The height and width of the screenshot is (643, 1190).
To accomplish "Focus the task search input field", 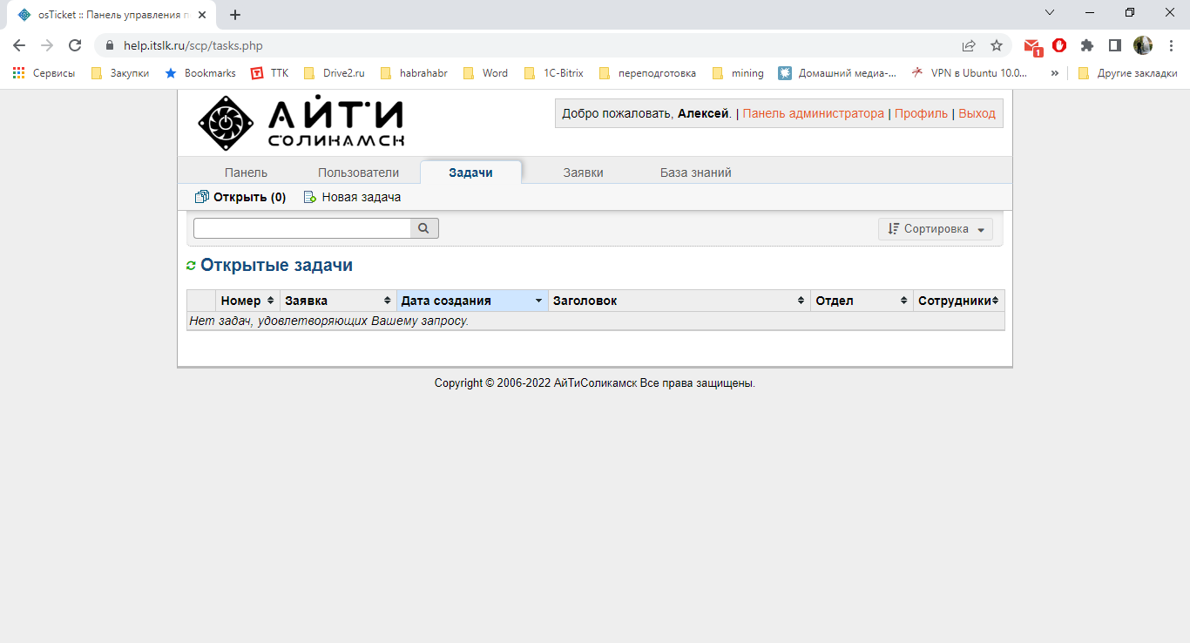I will click(x=301, y=228).
